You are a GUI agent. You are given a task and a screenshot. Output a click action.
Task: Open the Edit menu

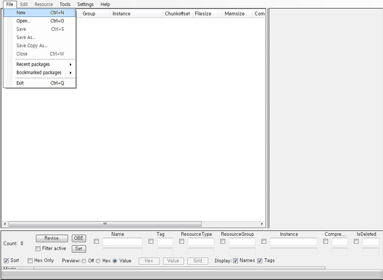tap(24, 4)
